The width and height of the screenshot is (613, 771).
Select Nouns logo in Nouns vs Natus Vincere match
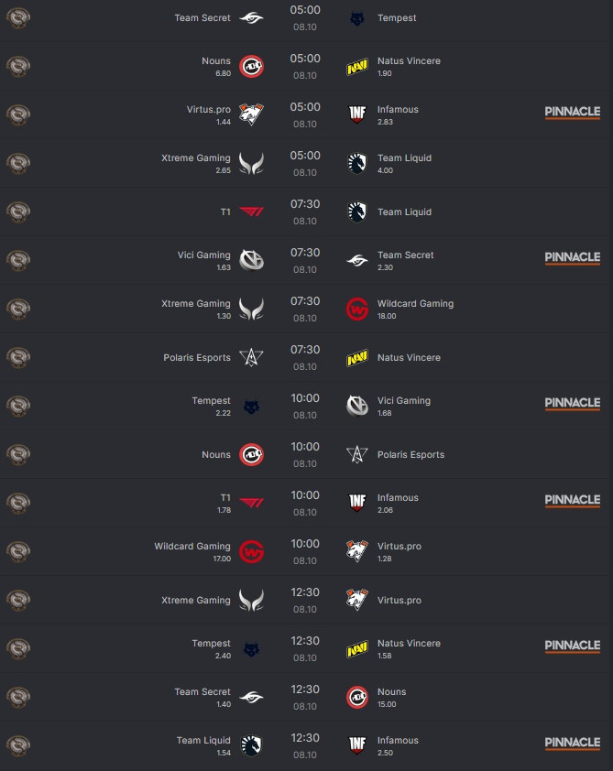pos(251,67)
